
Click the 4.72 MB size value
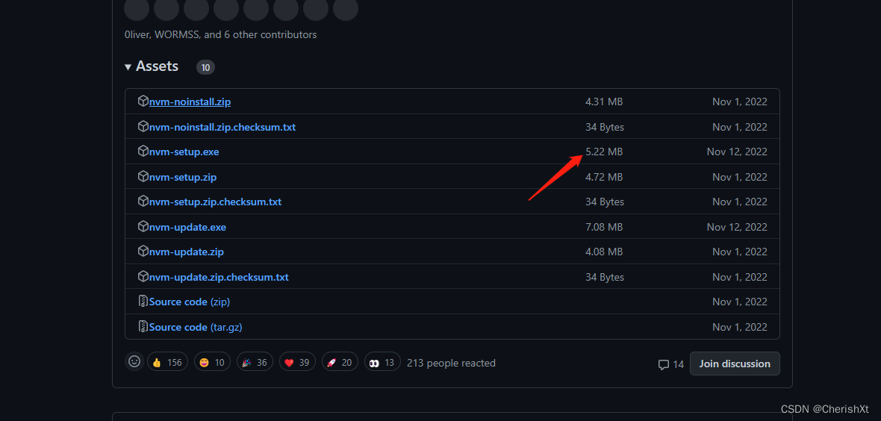tap(604, 177)
